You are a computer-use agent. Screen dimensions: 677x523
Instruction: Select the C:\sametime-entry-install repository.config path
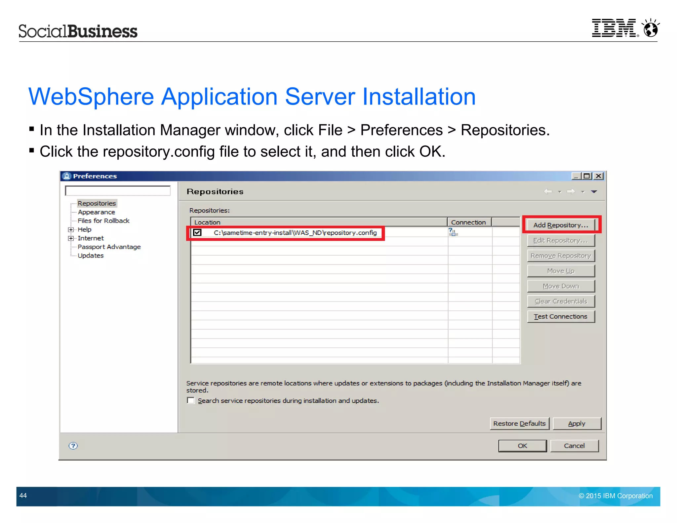[295, 233]
